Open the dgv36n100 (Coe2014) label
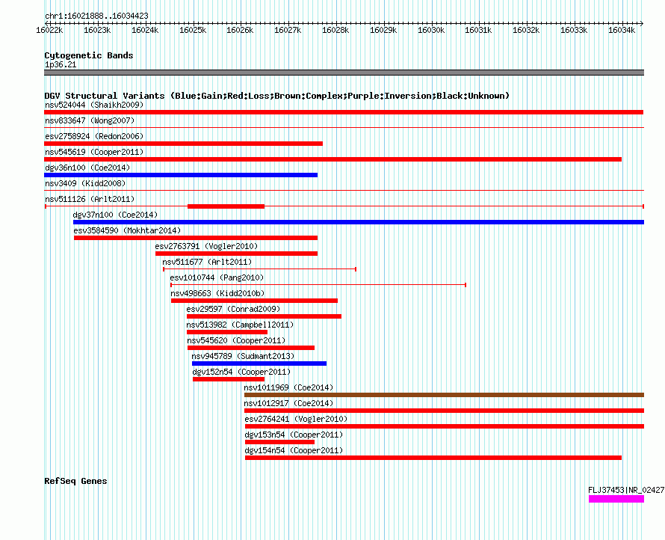This screenshot has height=540, width=665. [x=87, y=168]
